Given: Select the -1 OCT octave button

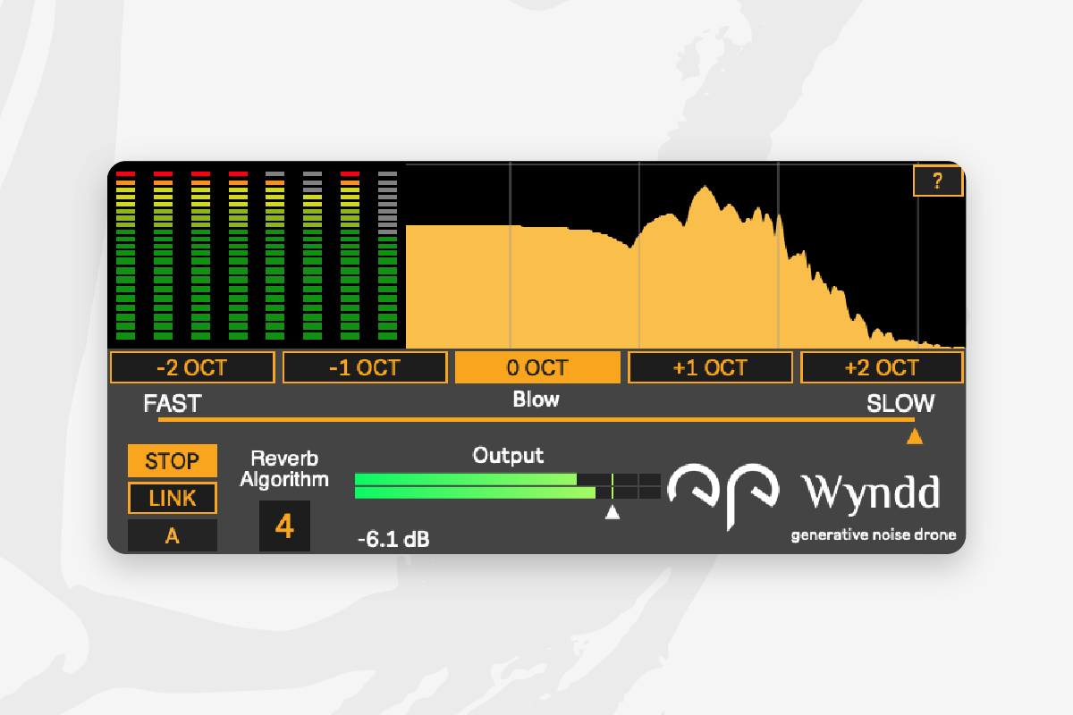Looking at the screenshot, I should click(365, 367).
